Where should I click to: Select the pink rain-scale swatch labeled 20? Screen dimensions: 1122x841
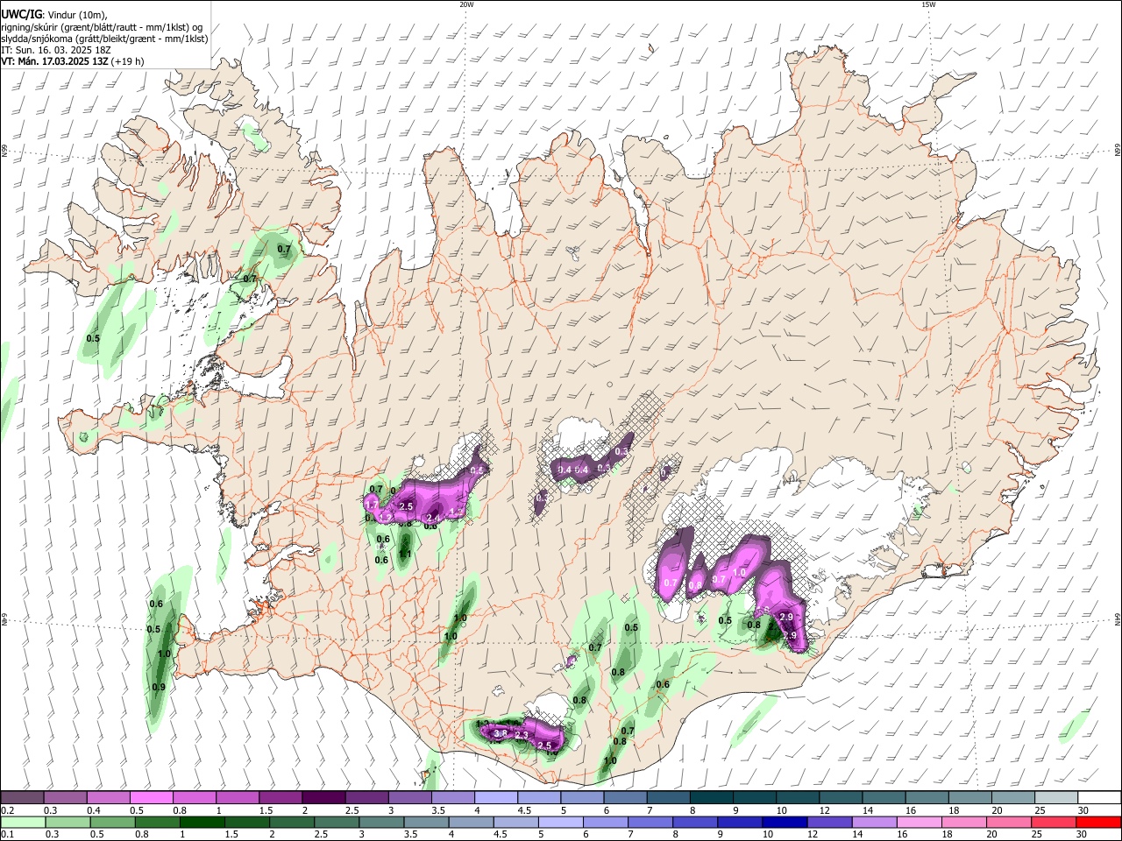(x=1008, y=822)
